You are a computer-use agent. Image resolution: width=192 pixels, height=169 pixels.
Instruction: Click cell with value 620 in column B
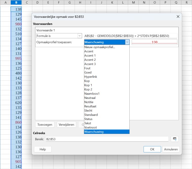coord(16,103)
